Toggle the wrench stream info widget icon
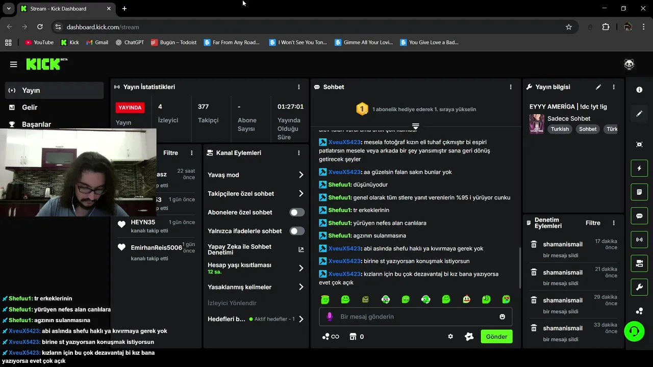653x367 pixels. point(639,287)
